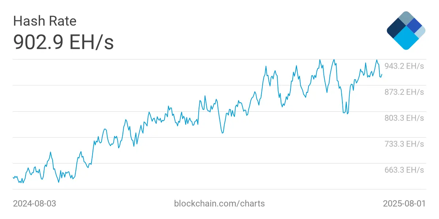The height and width of the screenshot is (219, 439).
Task: Choose the 733.3 EH/s axis label
Action: (x=404, y=144)
